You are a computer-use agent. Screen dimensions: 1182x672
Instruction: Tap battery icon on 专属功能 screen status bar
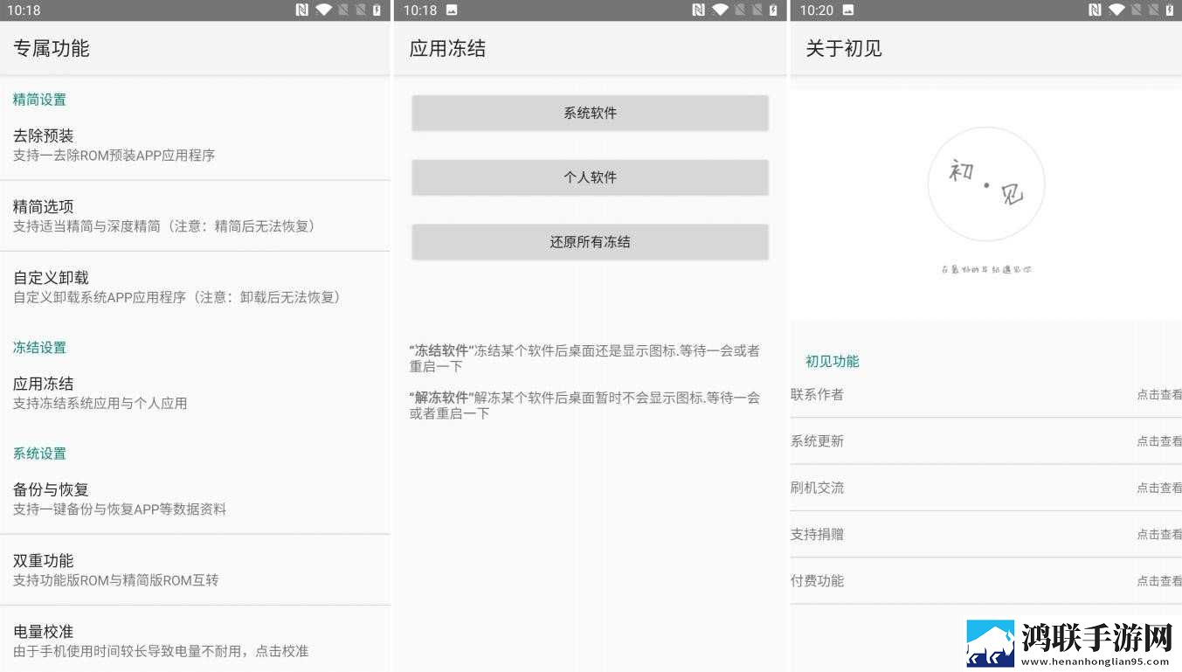377,10
